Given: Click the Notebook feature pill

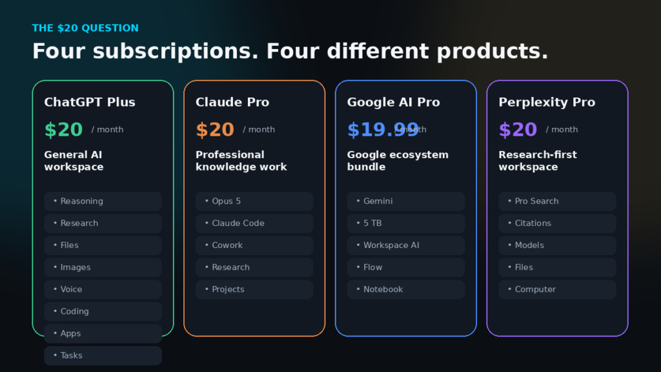Looking at the screenshot, I should click(406, 289).
